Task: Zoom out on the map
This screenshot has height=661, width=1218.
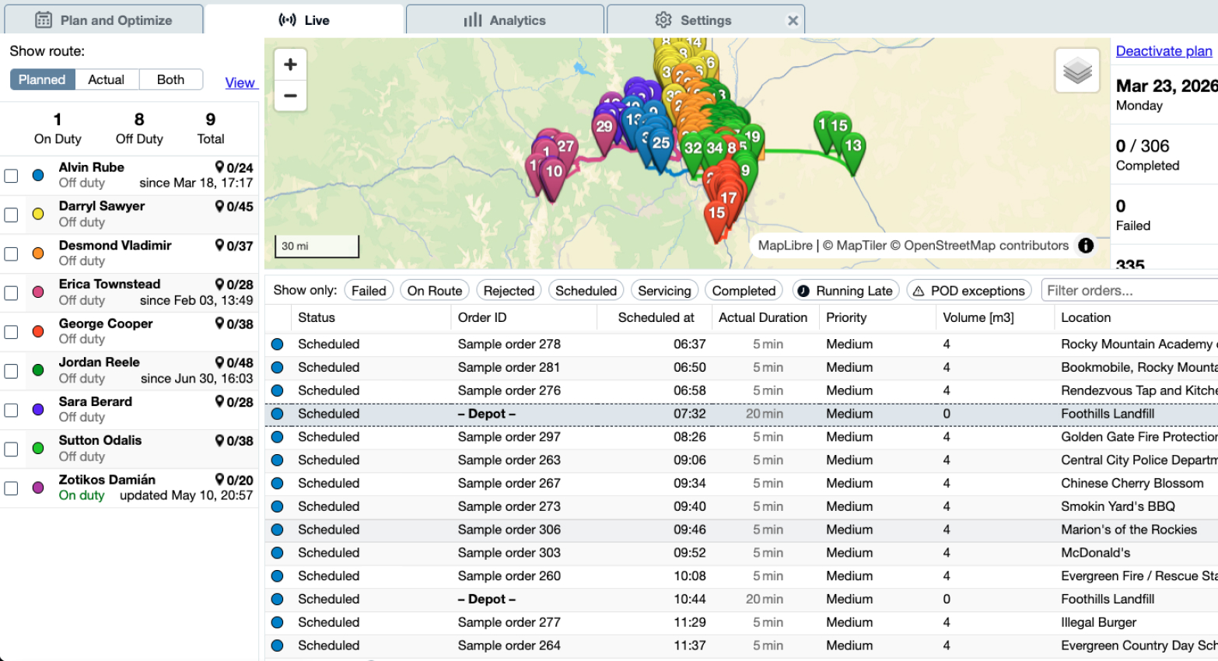Action: [290, 96]
